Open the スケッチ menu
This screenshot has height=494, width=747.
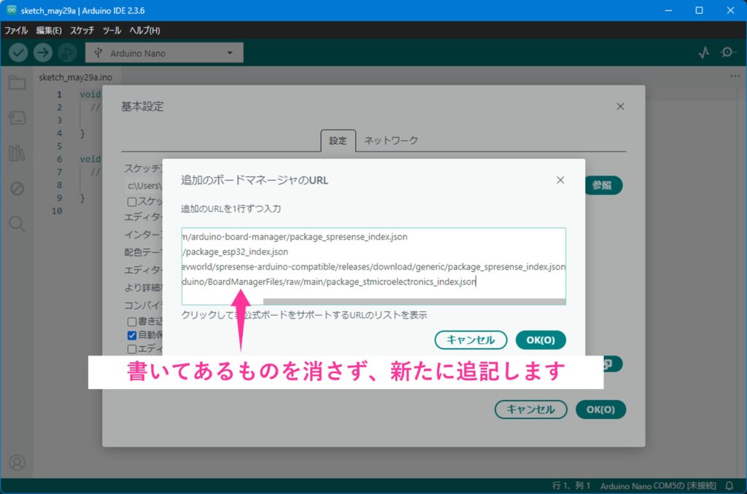[82, 31]
